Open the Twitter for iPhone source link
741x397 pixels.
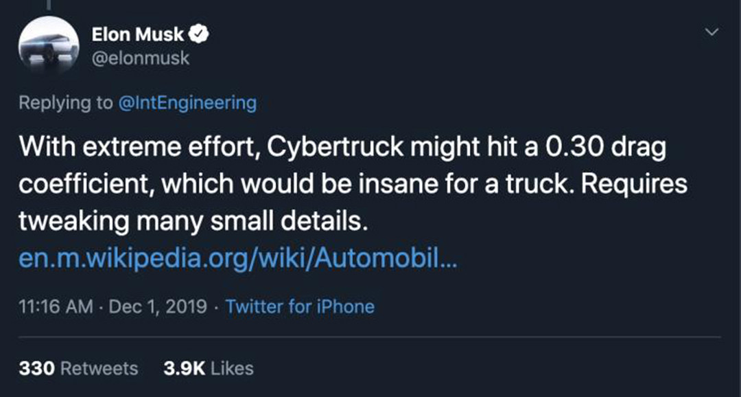[300, 306]
